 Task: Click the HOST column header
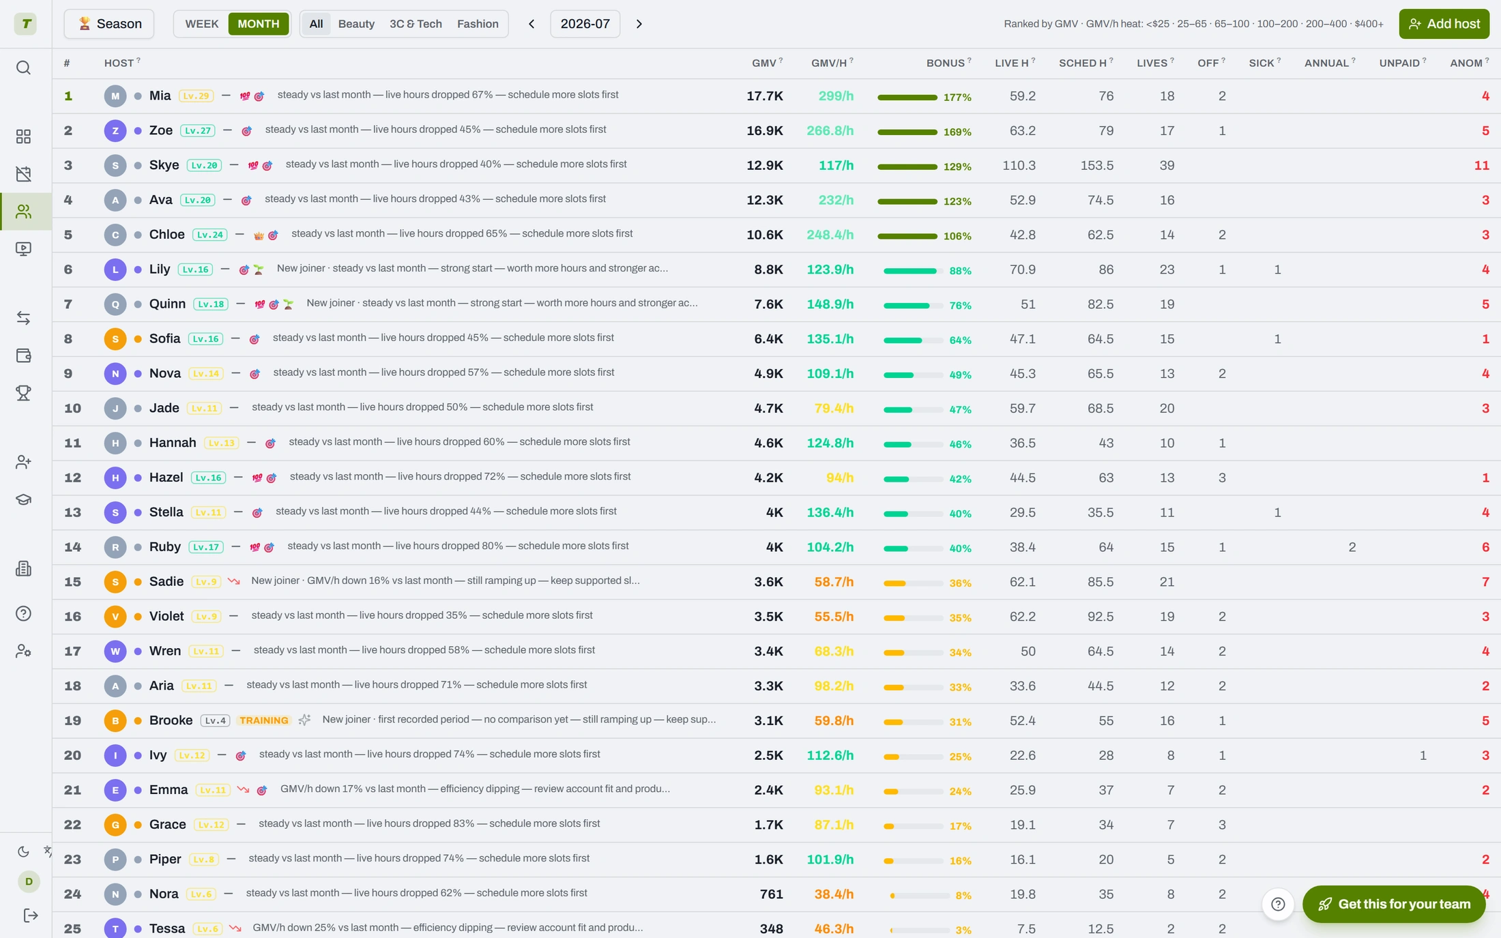click(x=122, y=63)
